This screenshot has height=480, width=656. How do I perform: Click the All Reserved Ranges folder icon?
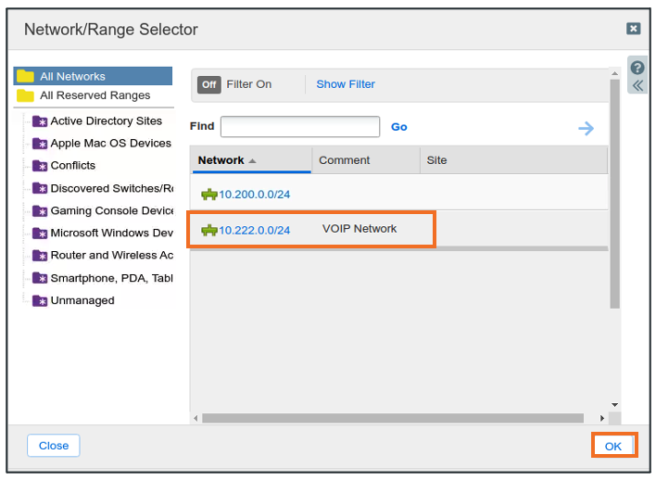pos(25,95)
